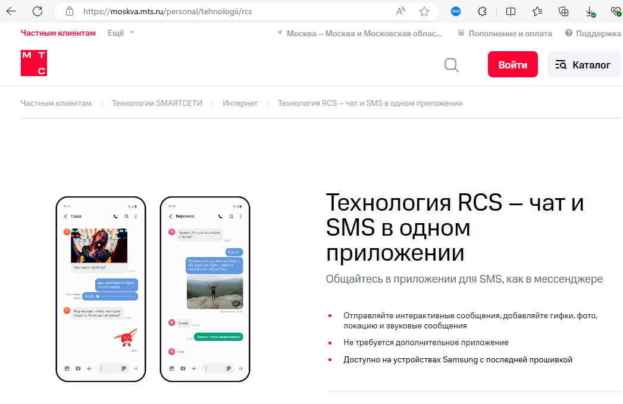Click the MTS red logo
This screenshot has height=404, width=623.
[34, 62]
